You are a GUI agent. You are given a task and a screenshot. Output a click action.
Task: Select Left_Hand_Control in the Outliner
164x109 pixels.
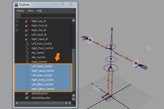pyautogui.click(x=42, y=66)
